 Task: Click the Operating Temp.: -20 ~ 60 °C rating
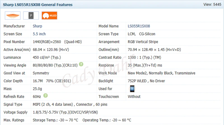click(x=107, y=120)
